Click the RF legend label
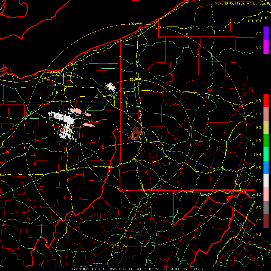 coord(258,34)
